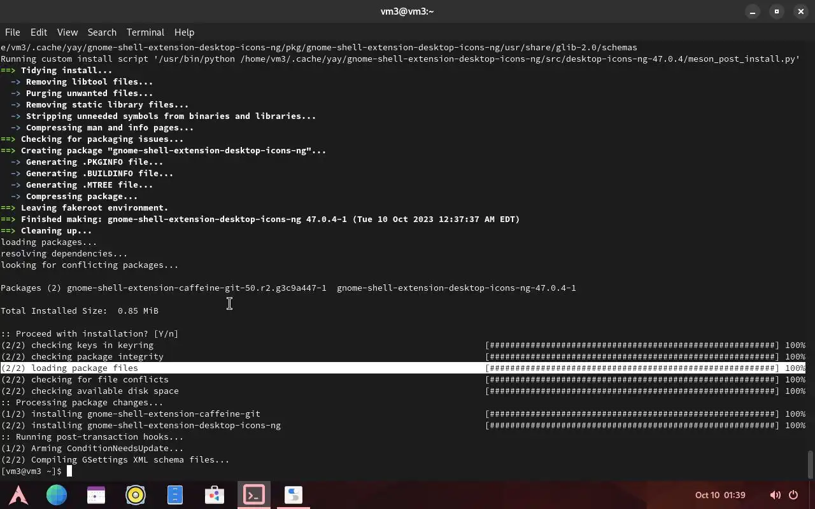Click 'Removing libtool files...' line

(x=82, y=81)
